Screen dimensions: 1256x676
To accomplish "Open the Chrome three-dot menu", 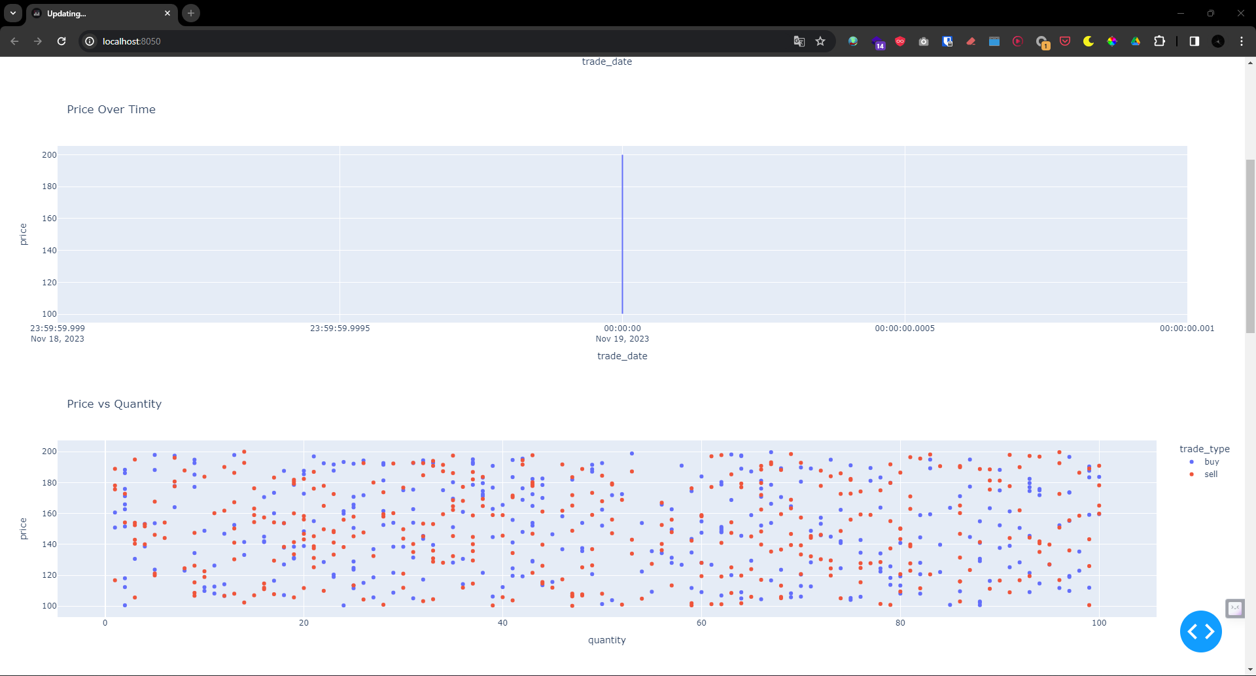I will (x=1242, y=41).
